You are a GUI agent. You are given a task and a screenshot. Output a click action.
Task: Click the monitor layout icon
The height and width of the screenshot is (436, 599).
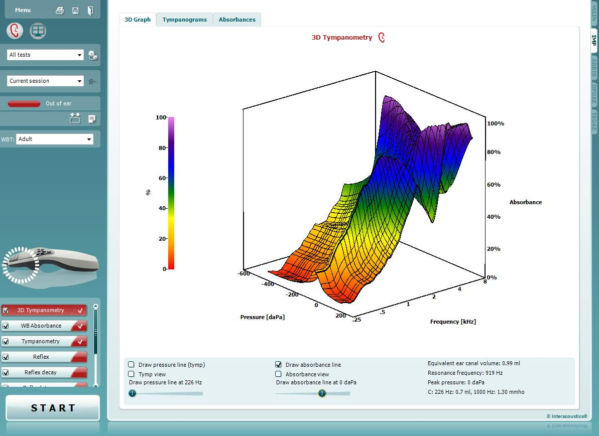pyautogui.click(x=38, y=31)
